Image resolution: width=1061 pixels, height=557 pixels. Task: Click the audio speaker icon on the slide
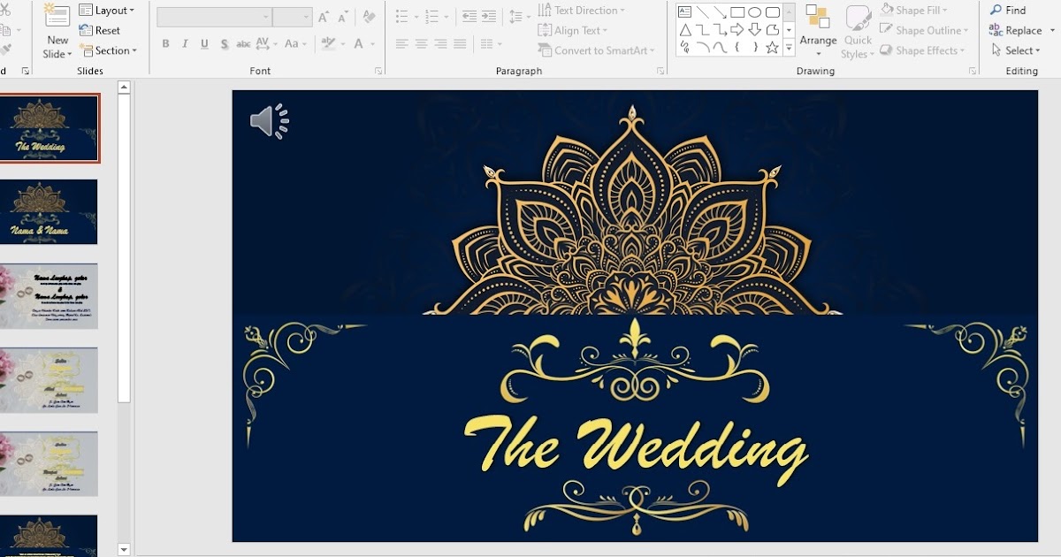pos(268,120)
